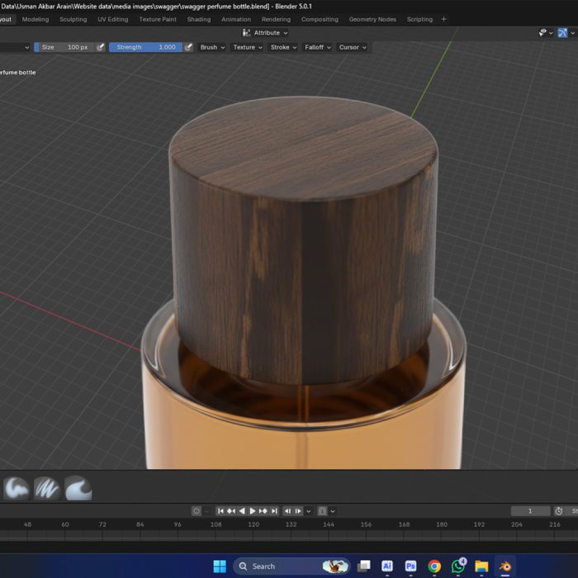Toggle pressure sensitivity for brush Strength

(188, 47)
